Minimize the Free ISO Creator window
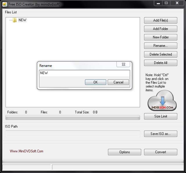 [158, 3]
